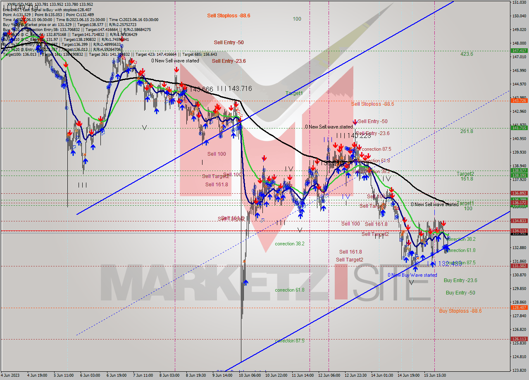This screenshot has height=380, width=529.
Task: Click the 147.417 price tag on axis
Action: [519, 50]
